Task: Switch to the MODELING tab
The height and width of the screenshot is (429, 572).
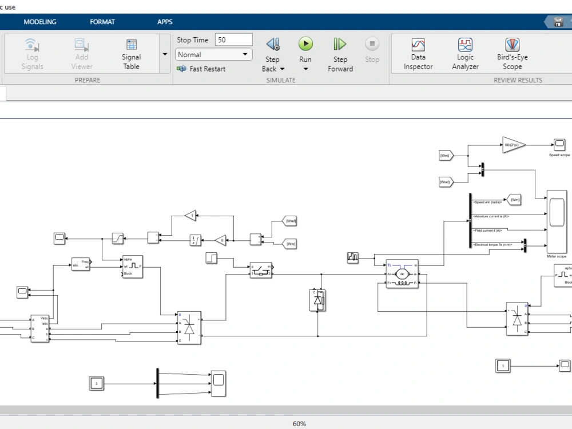Action: coord(40,22)
